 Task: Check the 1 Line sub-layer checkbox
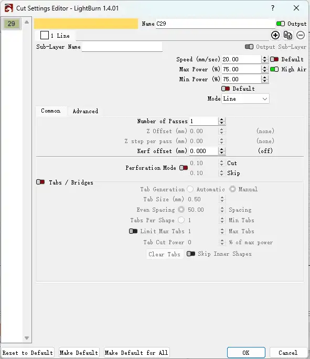[45, 36]
